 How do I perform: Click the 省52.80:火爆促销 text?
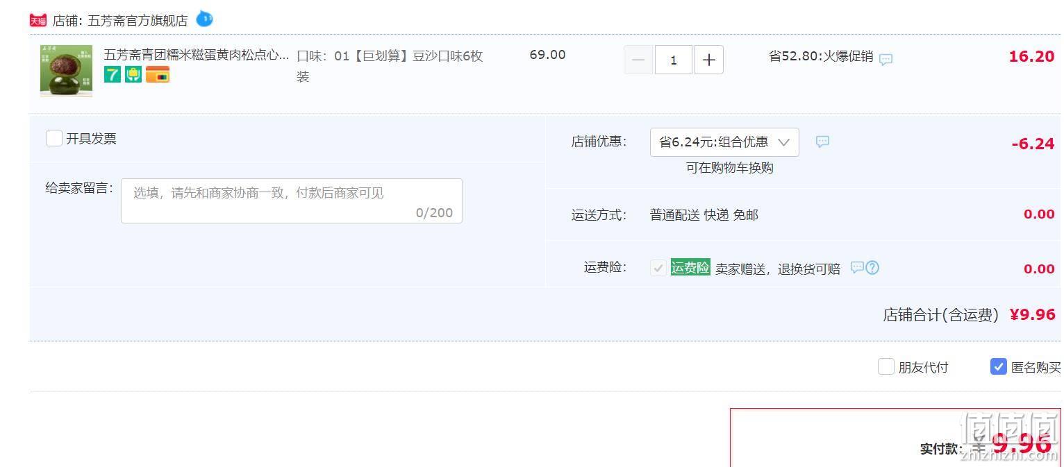[x=821, y=56]
